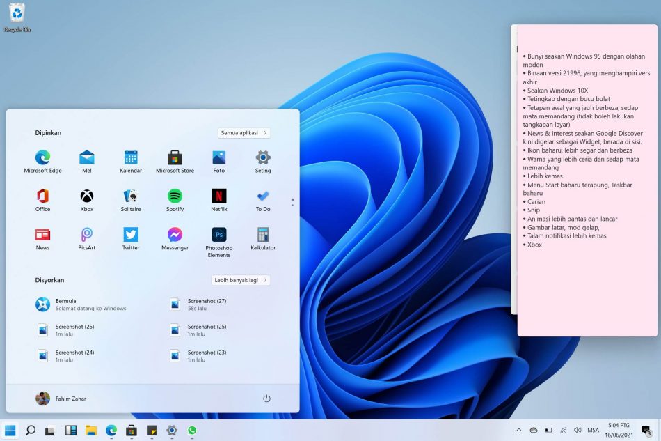The height and width of the screenshot is (441, 661).
Task: Open the Bermula welcome recommendation
Action: coord(81,304)
